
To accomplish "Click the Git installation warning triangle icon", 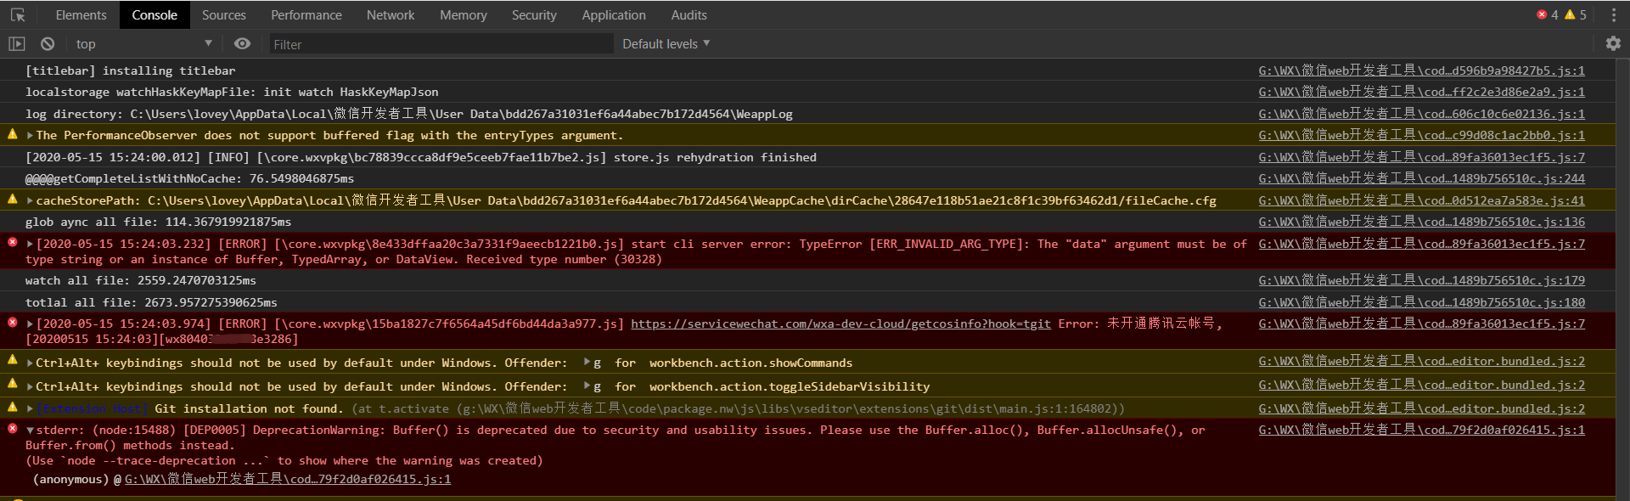I will point(13,408).
